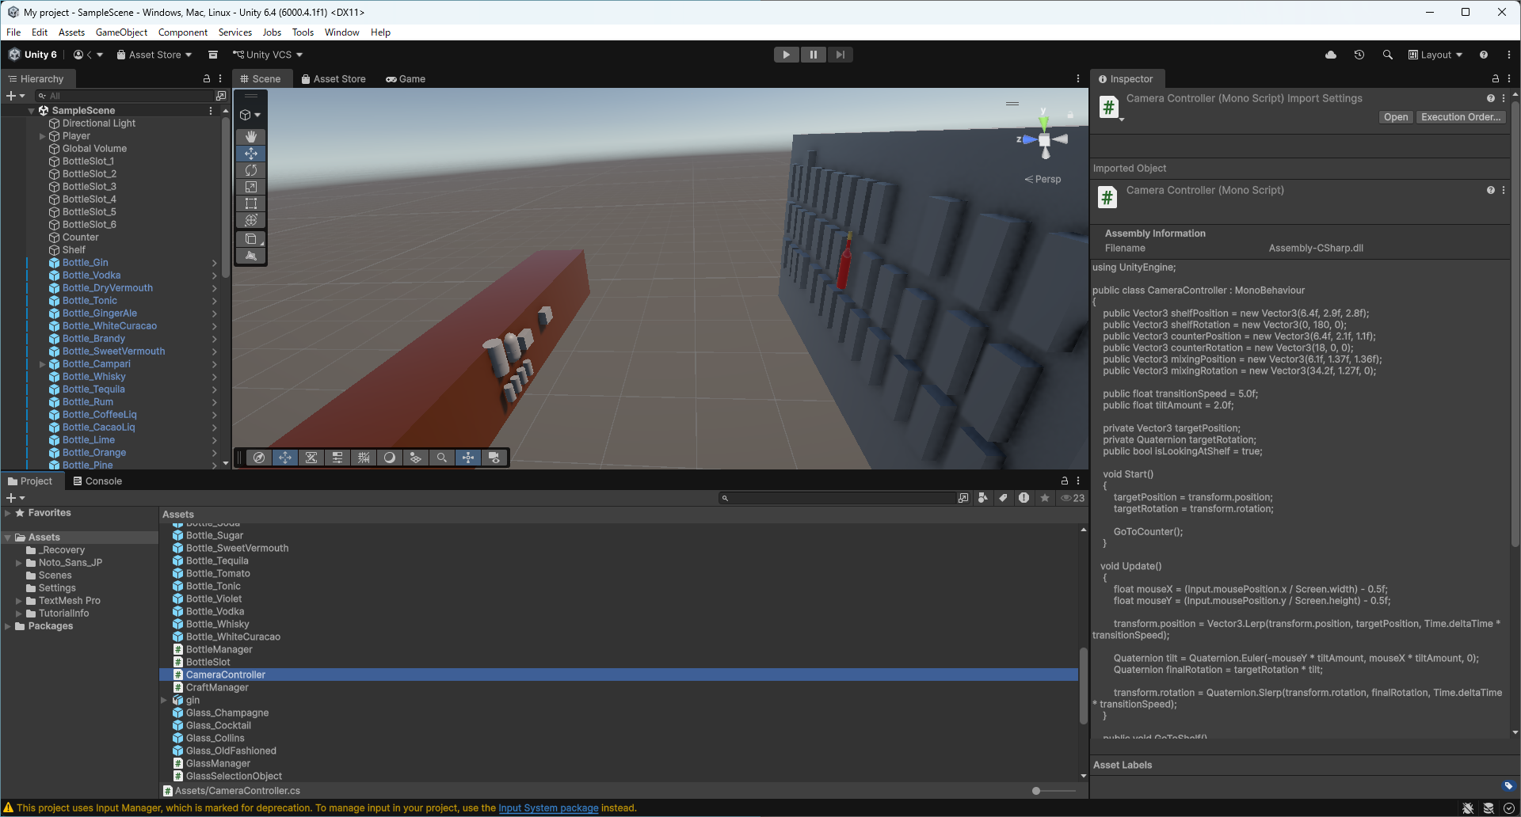Toggle Hierarchy panel lock

pyautogui.click(x=207, y=79)
